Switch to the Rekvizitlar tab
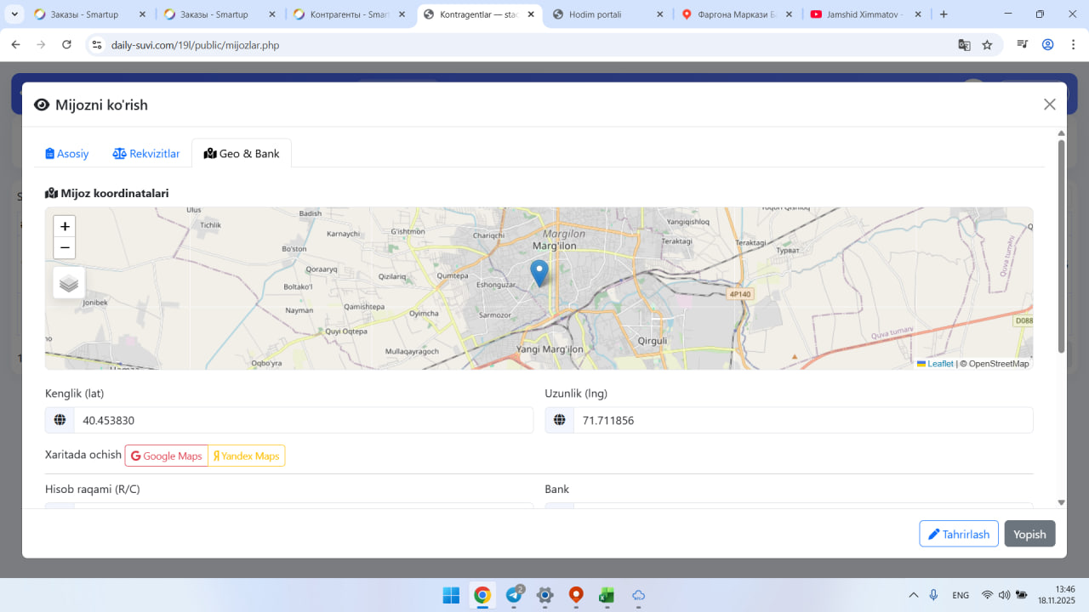The image size is (1089, 612). tap(146, 154)
